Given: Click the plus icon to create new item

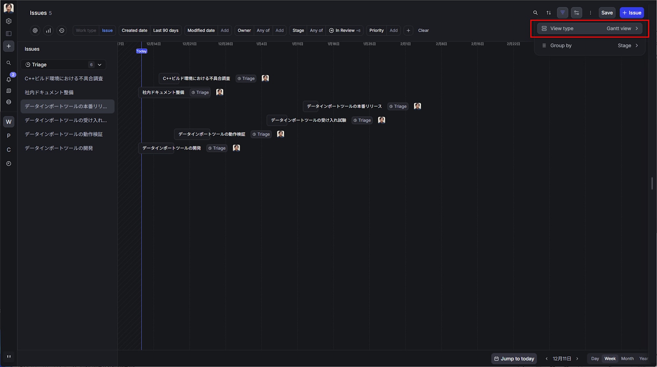Looking at the screenshot, I should pyautogui.click(x=9, y=46).
